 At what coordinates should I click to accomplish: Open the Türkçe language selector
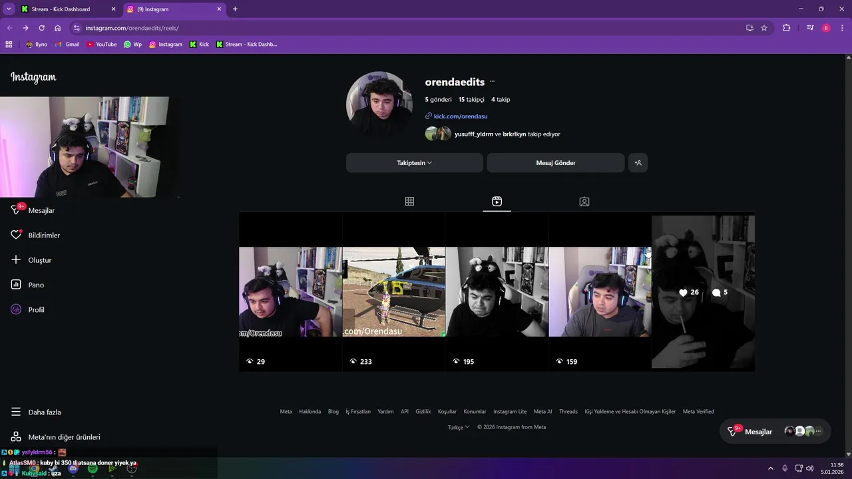click(459, 427)
